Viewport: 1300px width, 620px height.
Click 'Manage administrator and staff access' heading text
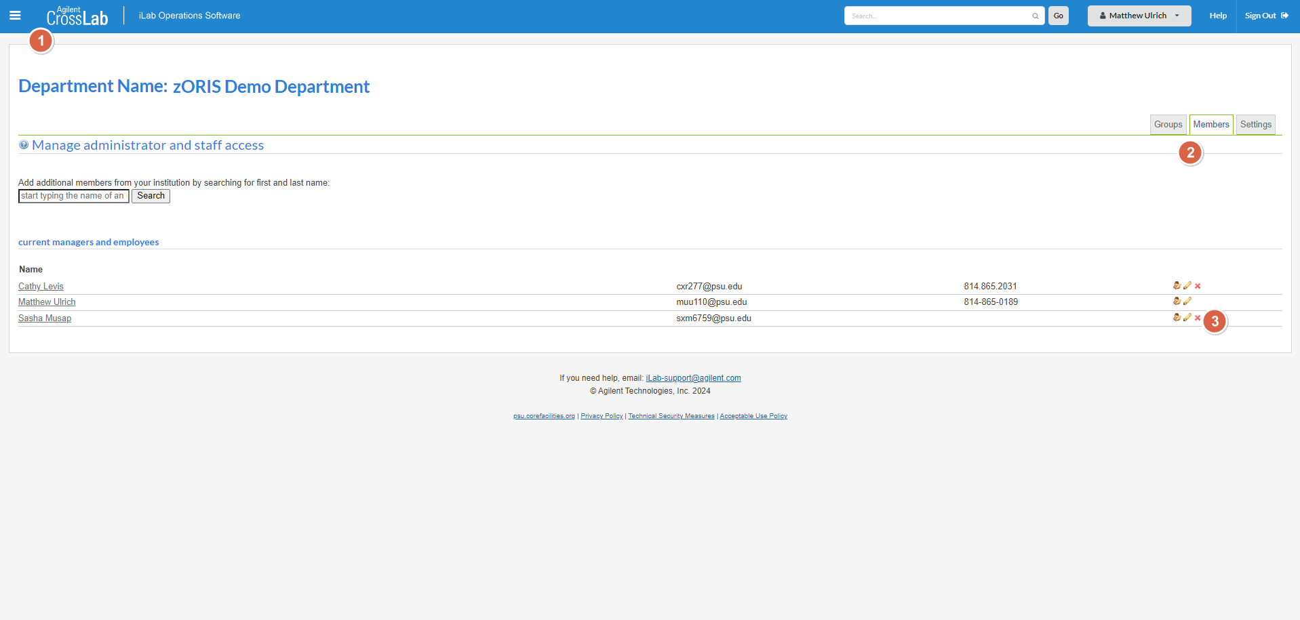[148, 145]
